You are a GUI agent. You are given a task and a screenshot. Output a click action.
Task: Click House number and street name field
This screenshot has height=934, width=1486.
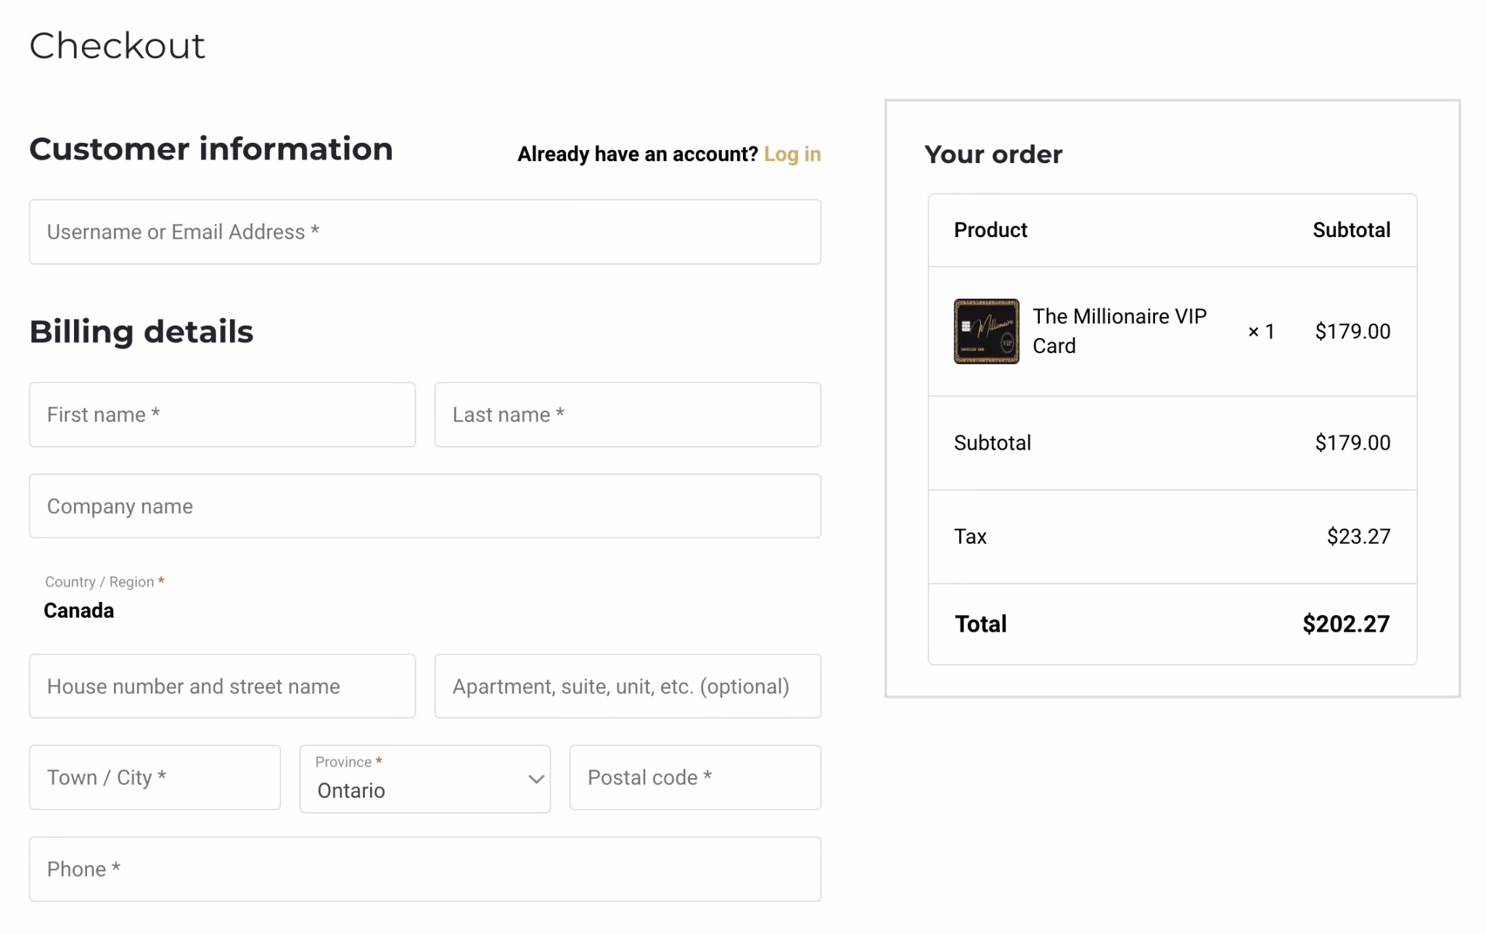[x=222, y=686]
